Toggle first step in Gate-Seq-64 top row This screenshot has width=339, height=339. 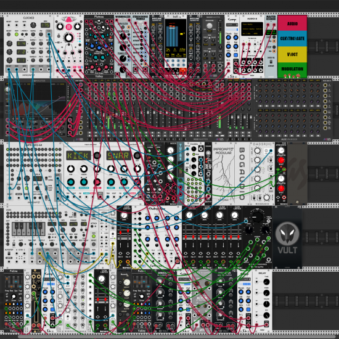[x=8, y=149]
